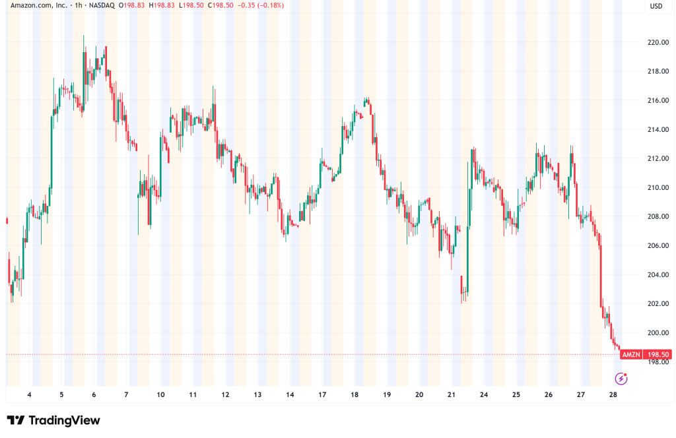This screenshot has width=676, height=438.
Task: Click date 10 on the time axis
Action: [160, 395]
